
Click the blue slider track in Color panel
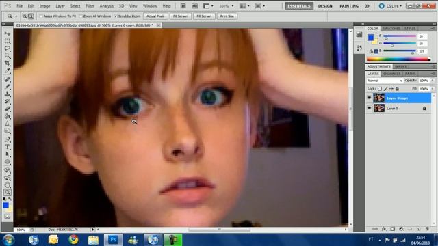(x=400, y=51)
